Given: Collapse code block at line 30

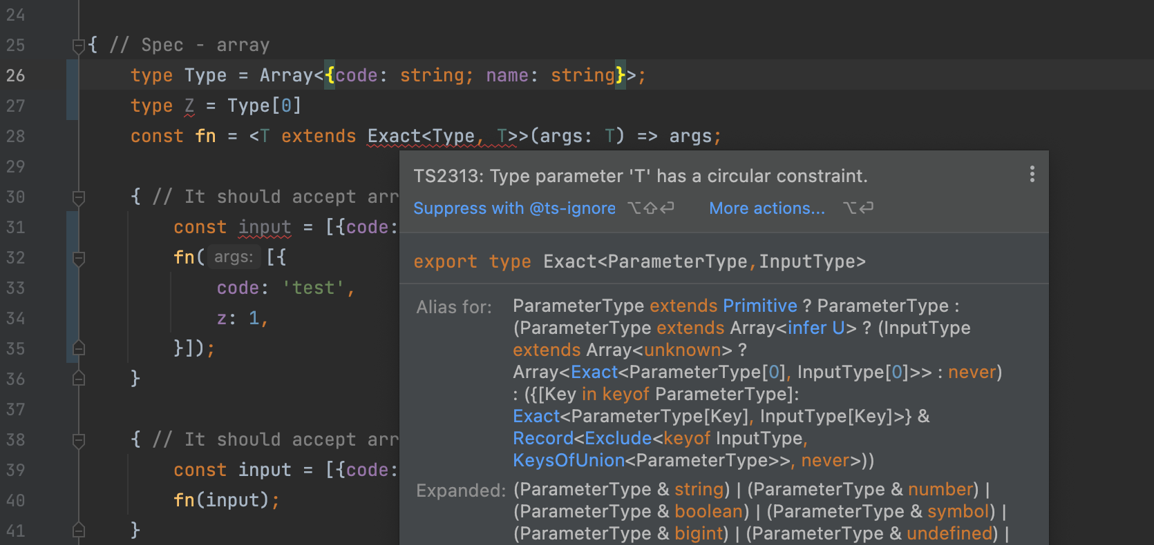Looking at the screenshot, I should click(79, 198).
